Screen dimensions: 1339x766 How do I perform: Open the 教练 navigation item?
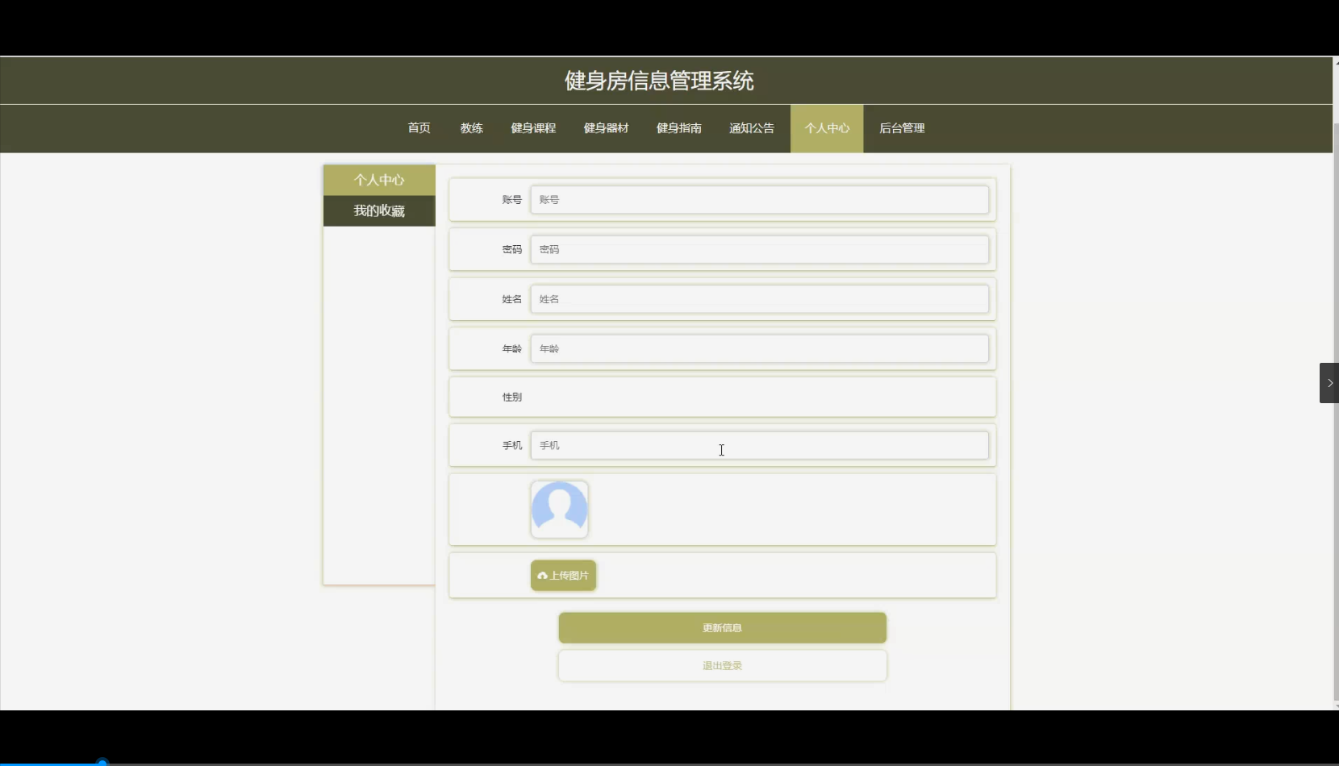472,128
